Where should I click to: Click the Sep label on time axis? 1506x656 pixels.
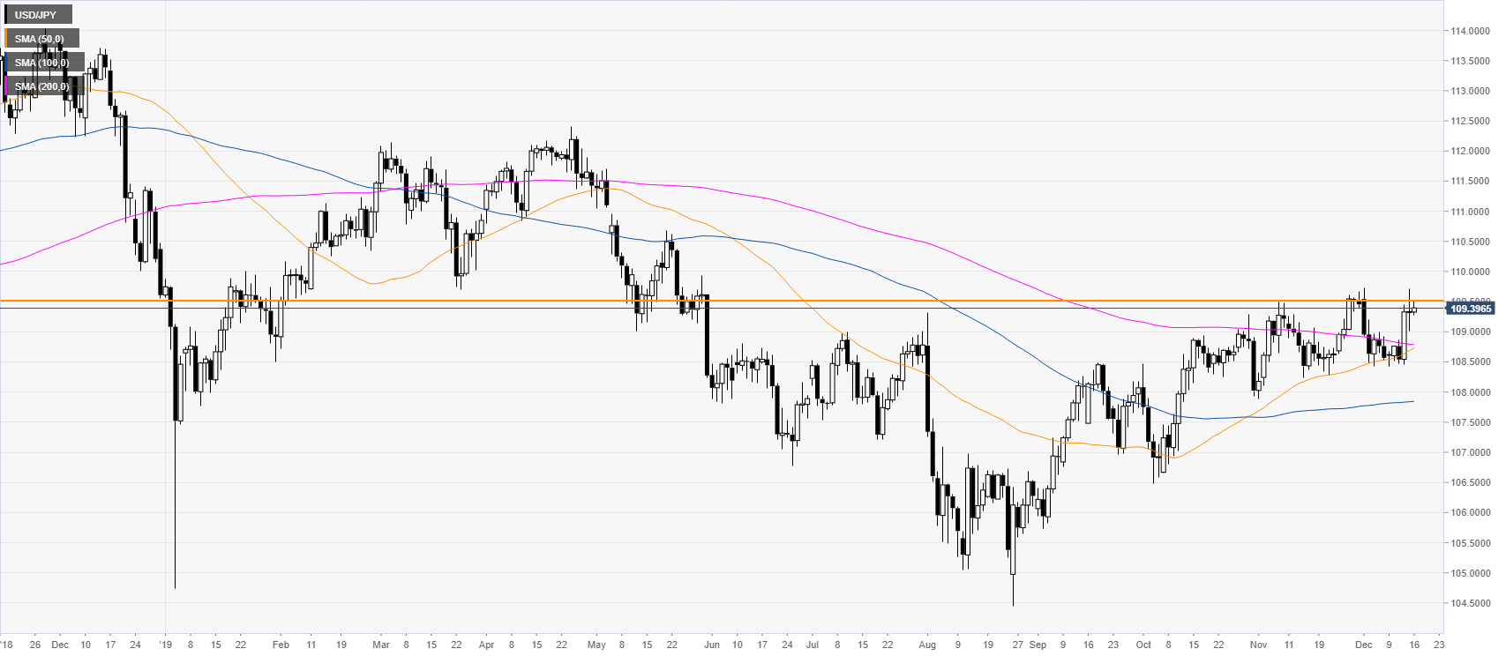click(1038, 645)
